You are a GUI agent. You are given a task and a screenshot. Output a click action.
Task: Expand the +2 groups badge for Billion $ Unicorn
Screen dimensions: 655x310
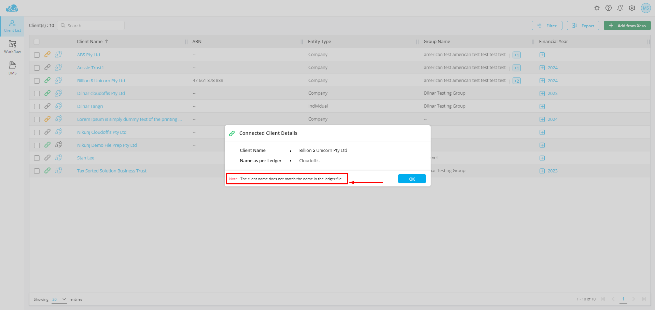pos(516,81)
